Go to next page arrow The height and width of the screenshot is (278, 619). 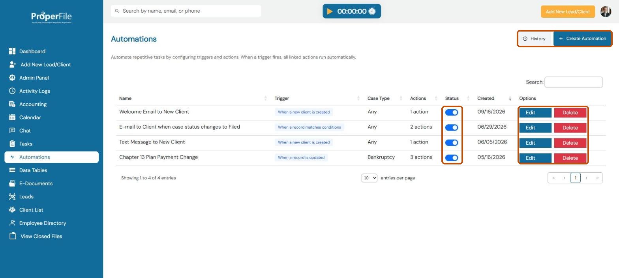(586, 178)
